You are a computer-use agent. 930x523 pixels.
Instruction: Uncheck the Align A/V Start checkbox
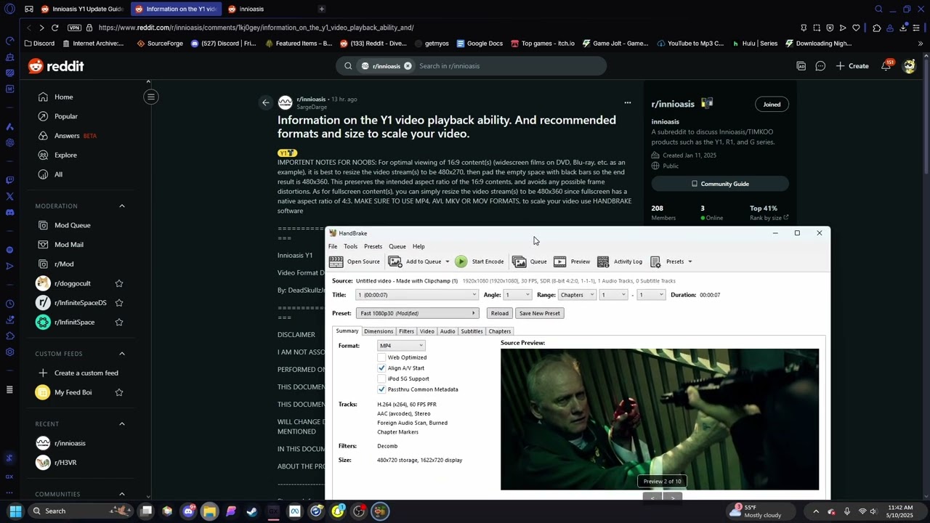coord(381,368)
